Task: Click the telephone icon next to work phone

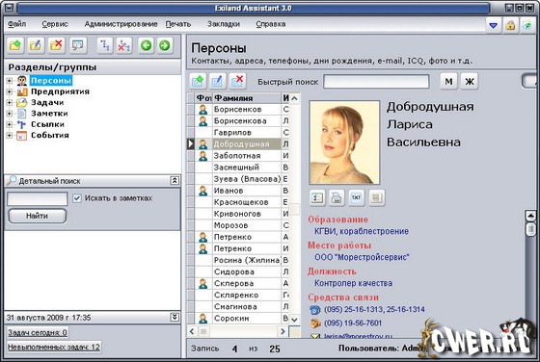Action: 314,310
